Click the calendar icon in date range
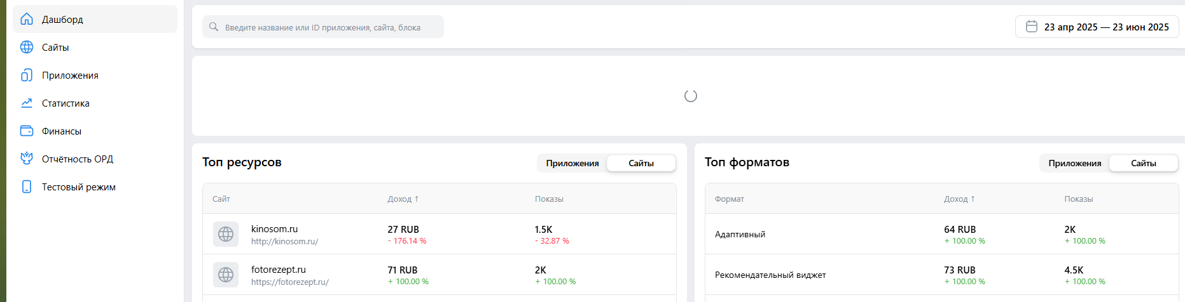Screen dimensions: 1185x302 1032,27
